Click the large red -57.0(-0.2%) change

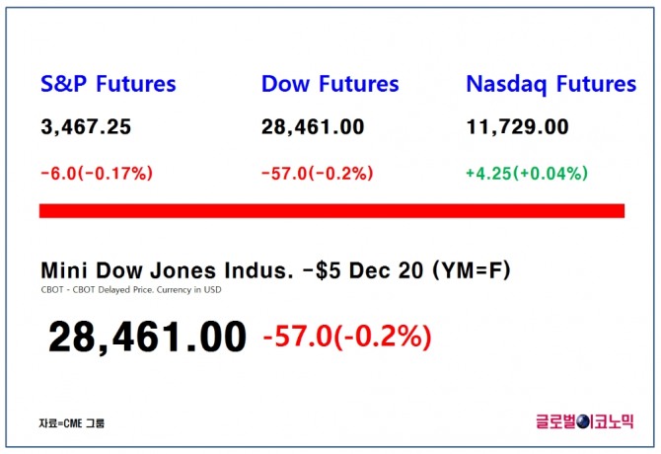[347, 337]
